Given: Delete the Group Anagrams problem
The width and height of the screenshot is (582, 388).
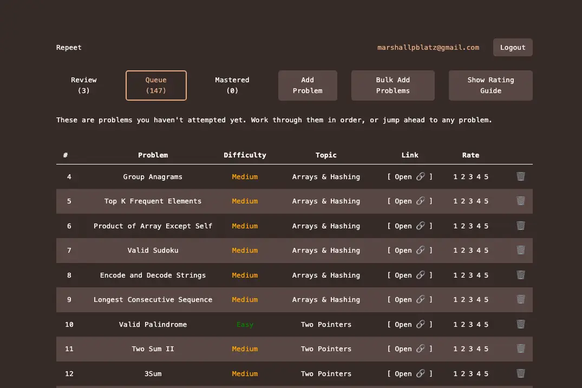Looking at the screenshot, I should pos(520,176).
